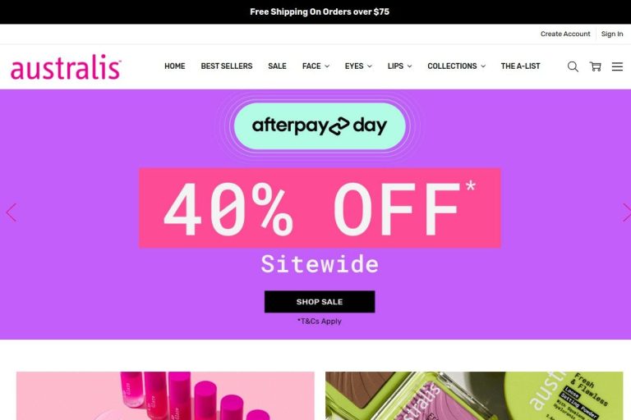Open the shopping cart icon
Viewport: 631px width, 420px height.
tap(595, 66)
